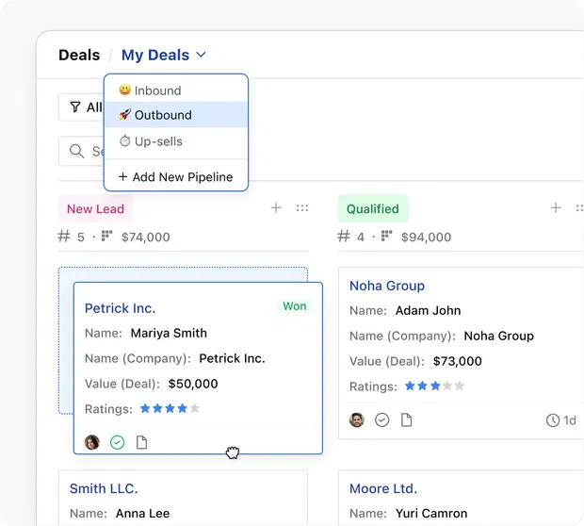Click owner avatar on Petrick Inc. card
The image size is (584, 526).
92,442
